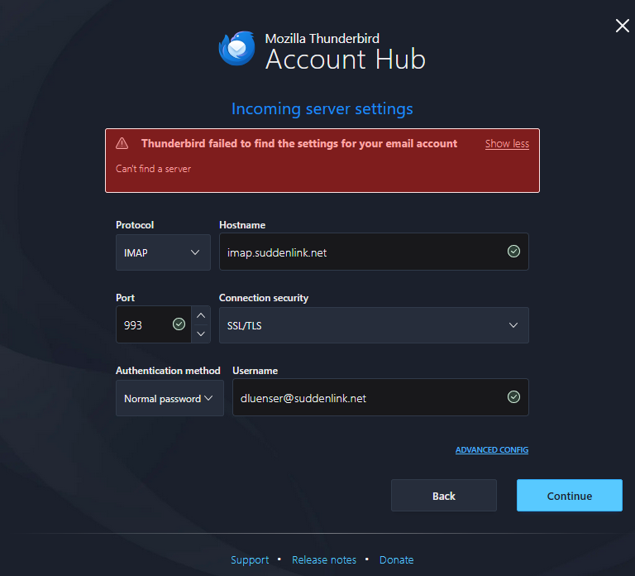
Task: Click the "Port" label
Action: click(125, 298)
